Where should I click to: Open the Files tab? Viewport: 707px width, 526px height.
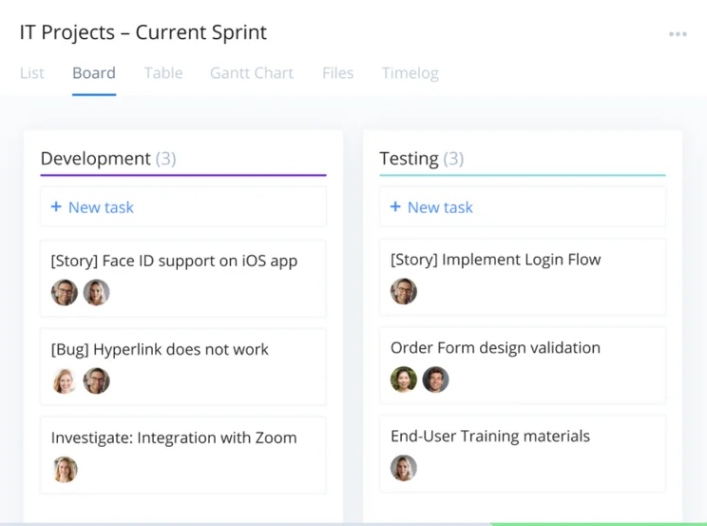(337, 72)
